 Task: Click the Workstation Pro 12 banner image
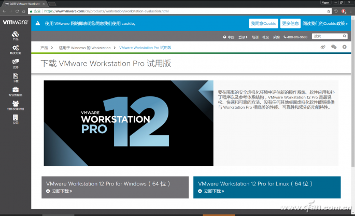129,123
